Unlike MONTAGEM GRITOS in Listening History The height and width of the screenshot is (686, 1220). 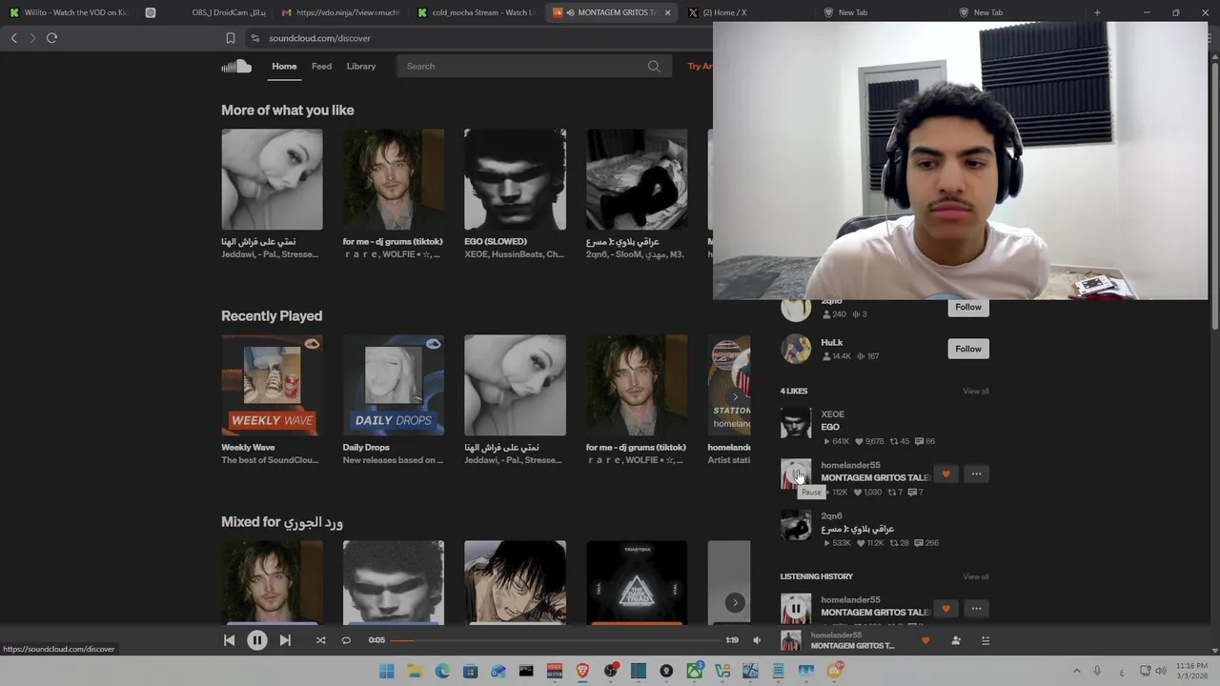point(945,608)
